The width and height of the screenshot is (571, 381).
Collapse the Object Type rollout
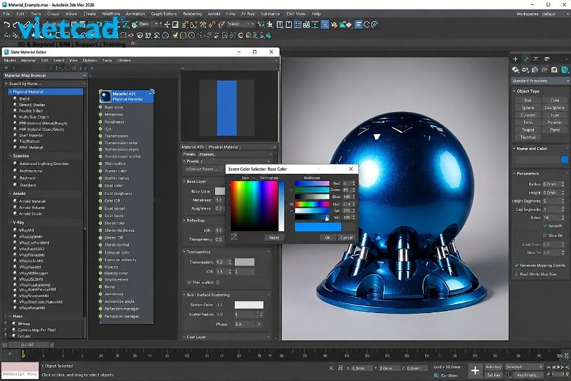pos(514,91)
